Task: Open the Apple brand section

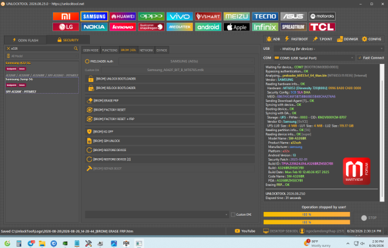Action: pyautogui.click(x=237, y=27)
